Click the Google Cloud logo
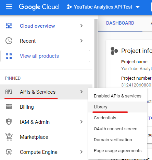 (39, 7)
